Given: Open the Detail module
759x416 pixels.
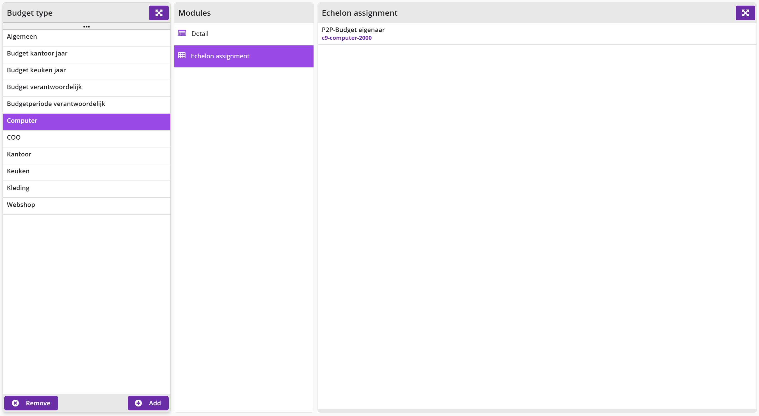Looking at the screenshot, I should click(244, 34).
